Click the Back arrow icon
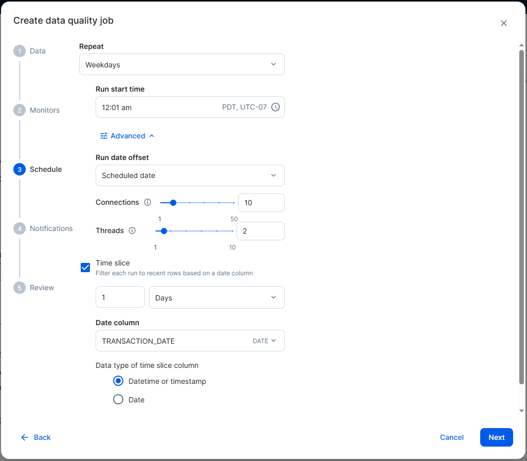 click(24, 437)
